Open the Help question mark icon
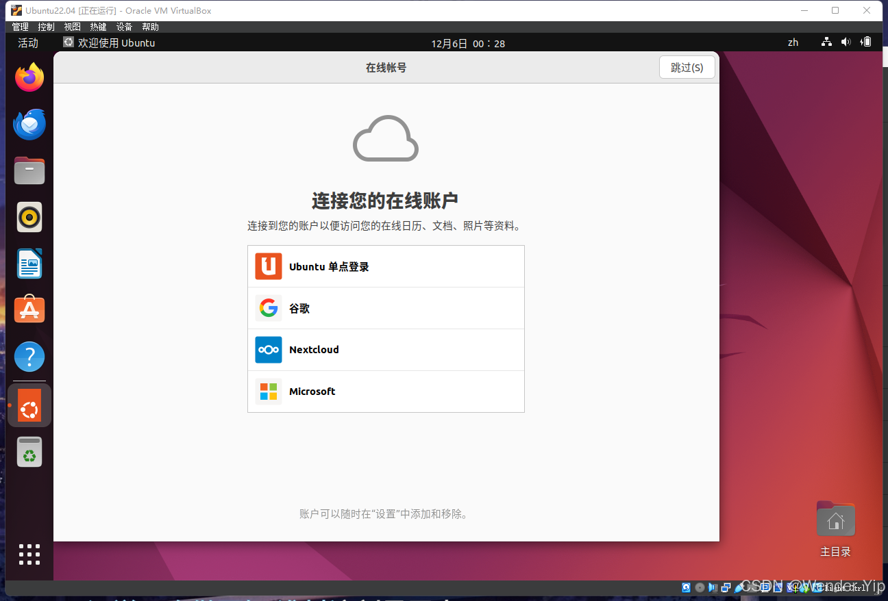This screenshot has width=888, height=601. (29, 357)
